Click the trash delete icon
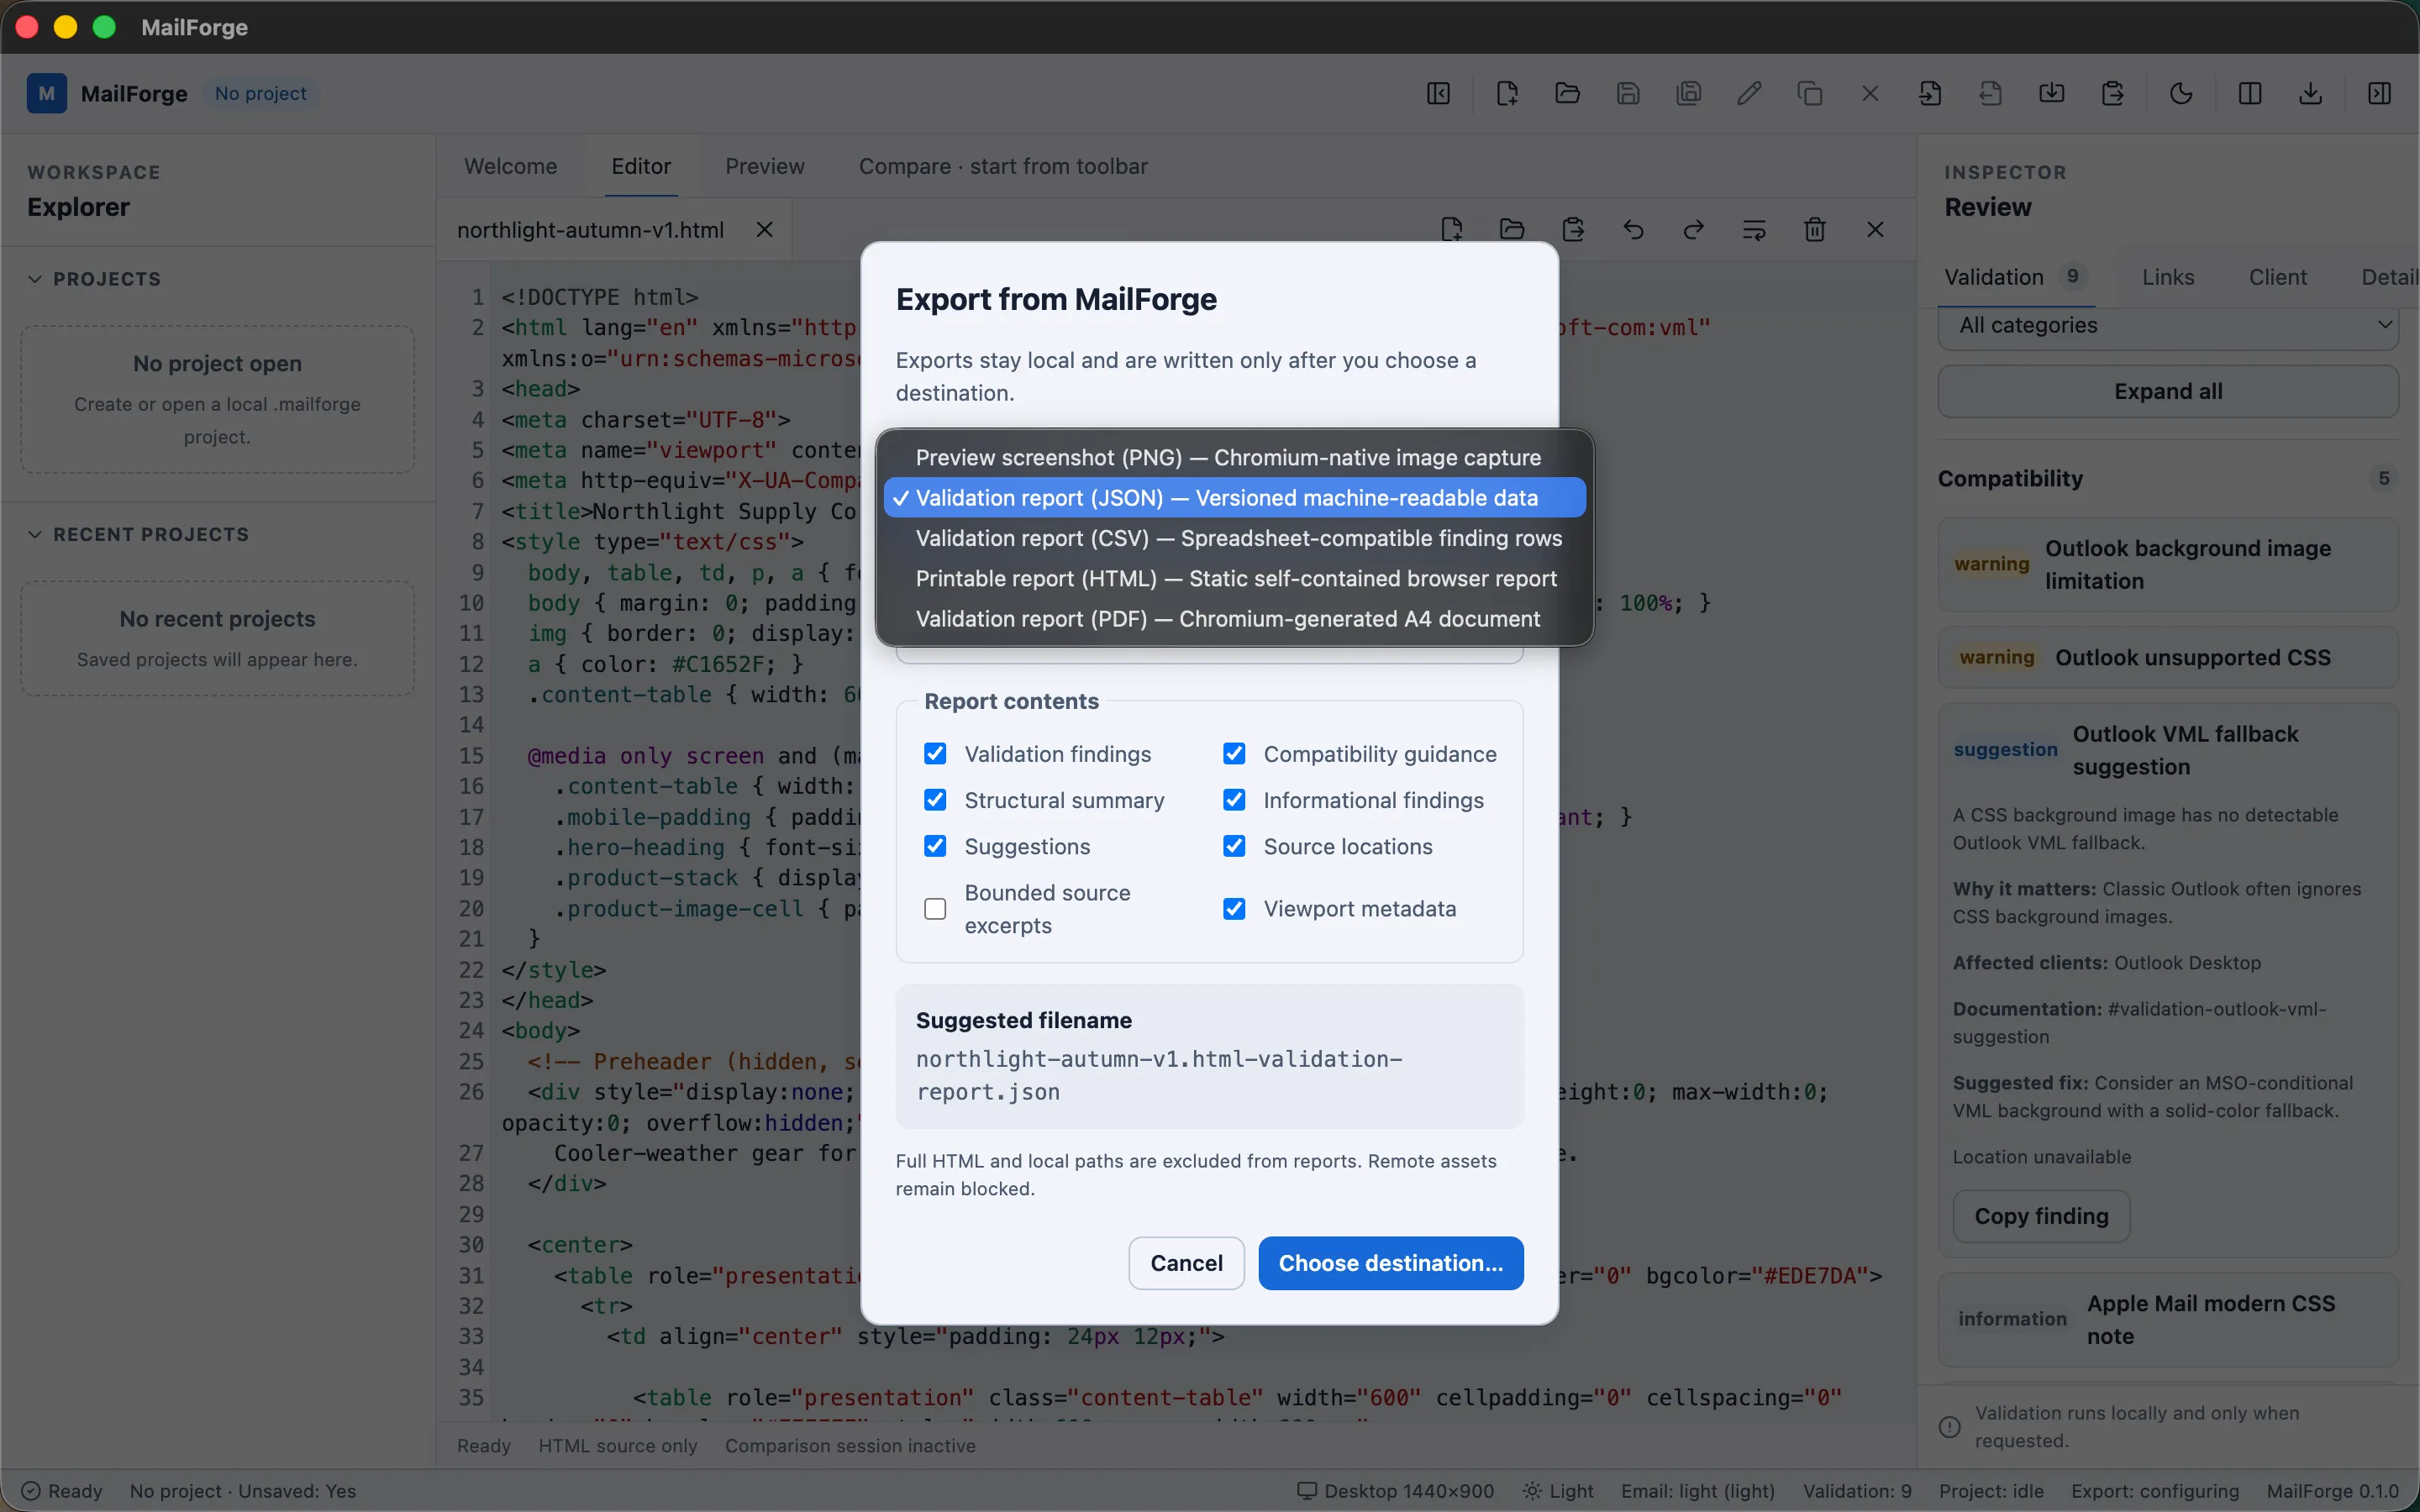2420x1512 pixels. [1815, 230]
